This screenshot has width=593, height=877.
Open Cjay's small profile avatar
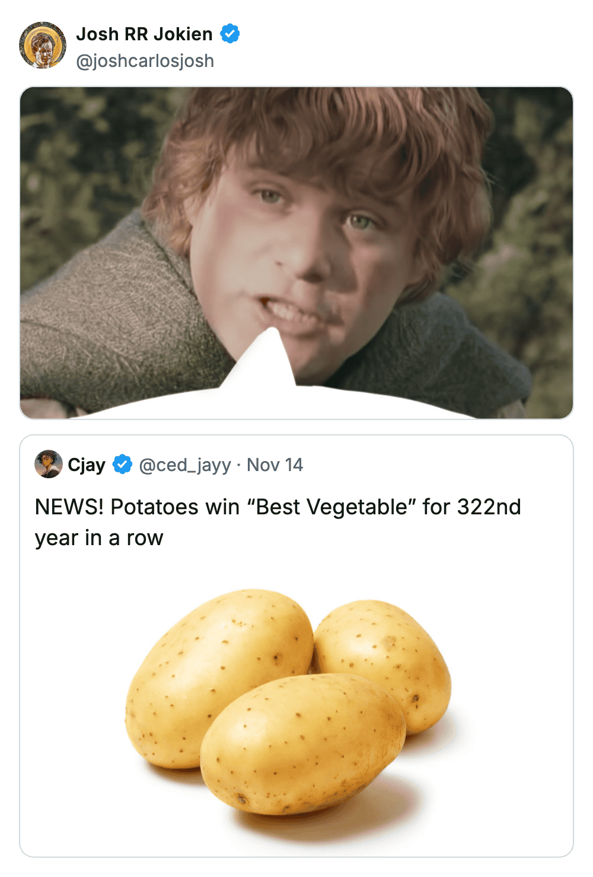coord(49,464)
